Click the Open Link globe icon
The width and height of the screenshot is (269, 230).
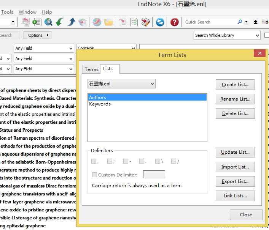97,22
